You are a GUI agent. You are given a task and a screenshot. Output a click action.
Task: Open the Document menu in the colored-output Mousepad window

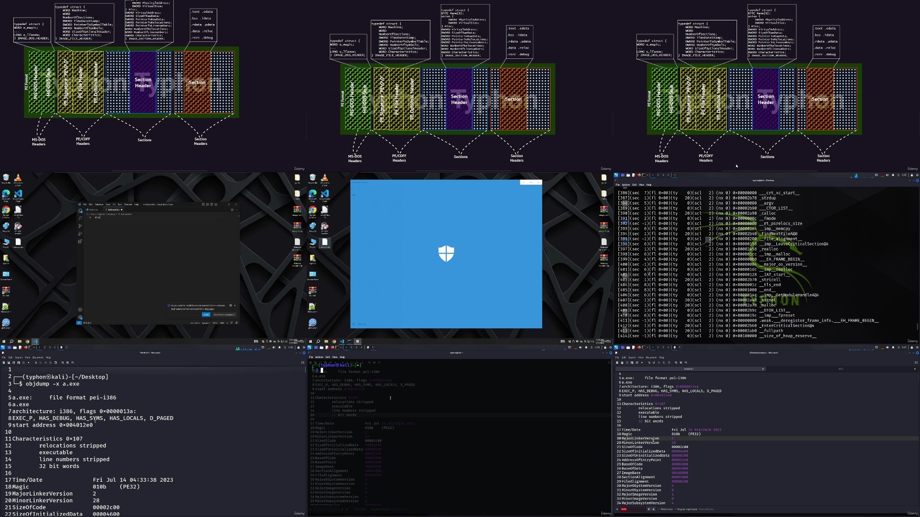pyautogui.click(x=651, y=357)
